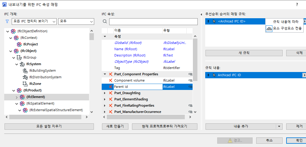Click the IfcDistributionSystem icon

pos(25,77)
